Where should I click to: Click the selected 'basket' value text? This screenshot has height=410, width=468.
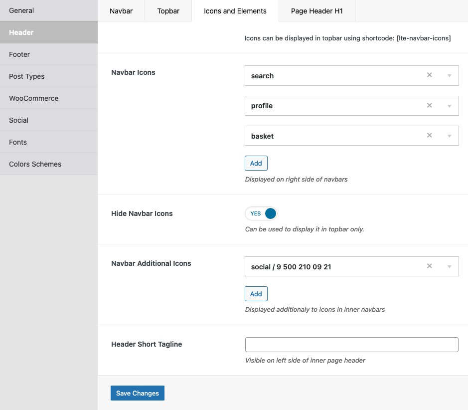coord(262,136)
